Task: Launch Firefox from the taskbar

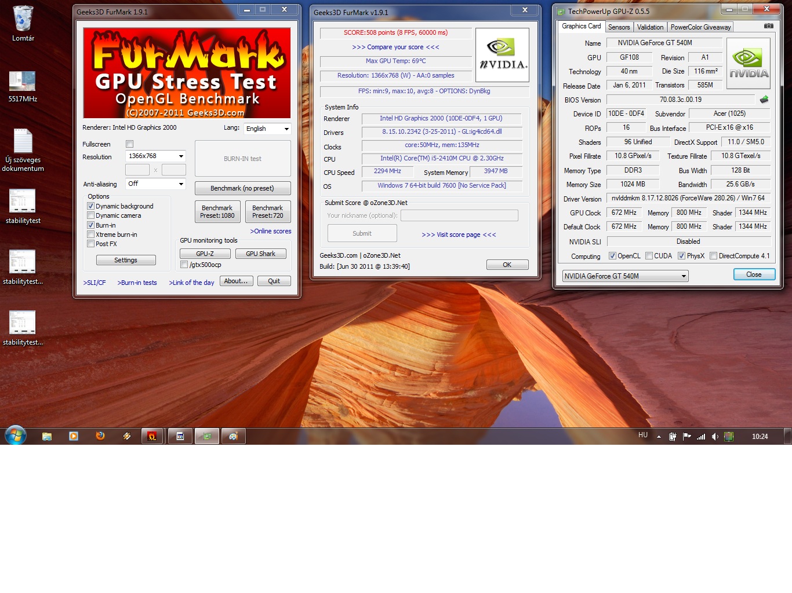Action: (x=100, y=436)
